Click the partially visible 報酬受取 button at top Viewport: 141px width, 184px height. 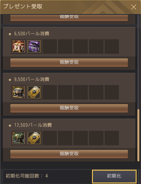coord(69,18)
